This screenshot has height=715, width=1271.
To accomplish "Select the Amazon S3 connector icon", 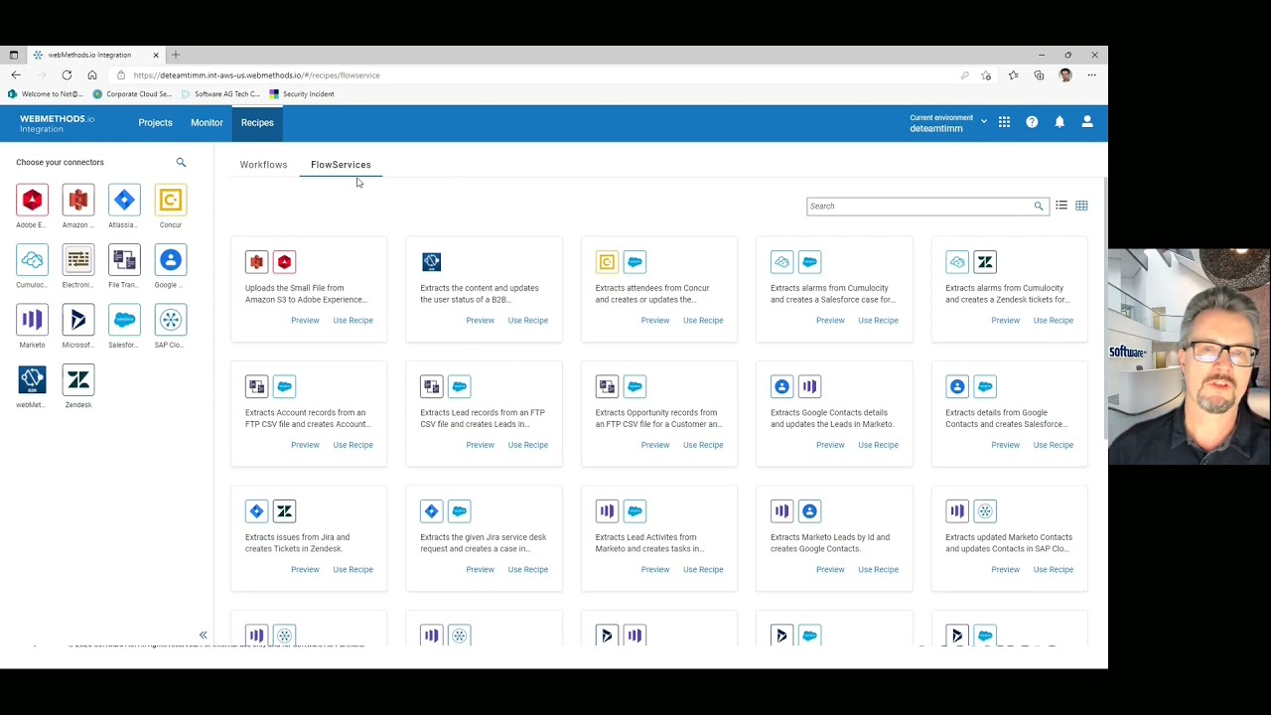I will pyautogui.click(x=77, y=200).
